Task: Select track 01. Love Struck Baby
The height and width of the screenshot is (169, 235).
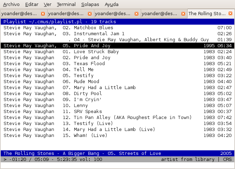Action: point(118,52)
